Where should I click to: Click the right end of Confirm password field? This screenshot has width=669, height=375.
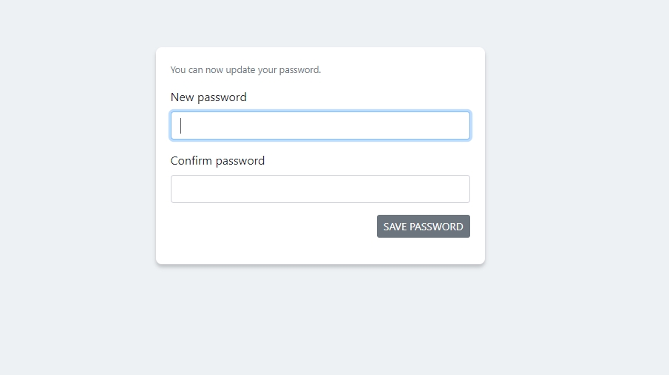460,189
